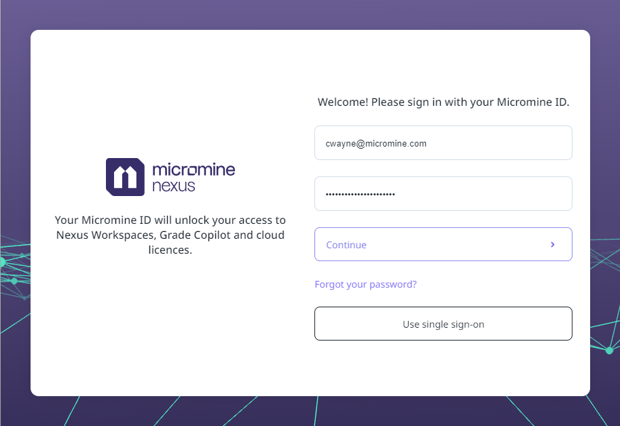Click the chevron arrow inside Continue
The image size is (620, 426).
tap(553, 244)
